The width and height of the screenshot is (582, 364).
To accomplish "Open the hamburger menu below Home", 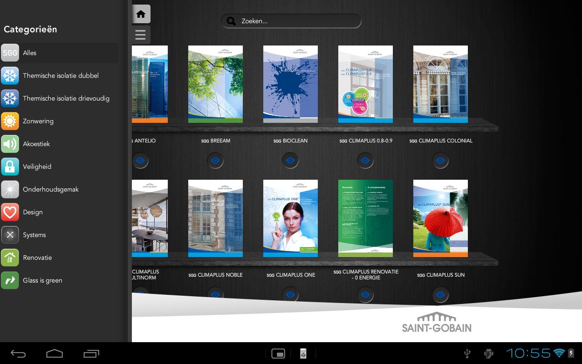I will 140,35.
